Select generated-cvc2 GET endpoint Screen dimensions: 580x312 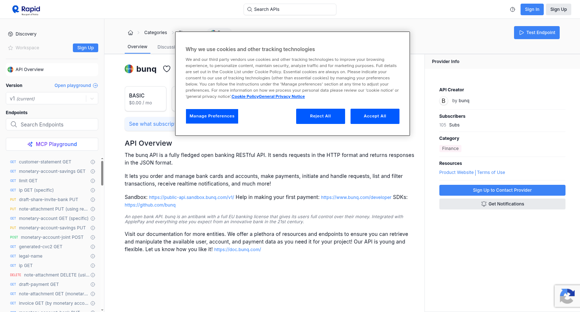pos(41,247)
